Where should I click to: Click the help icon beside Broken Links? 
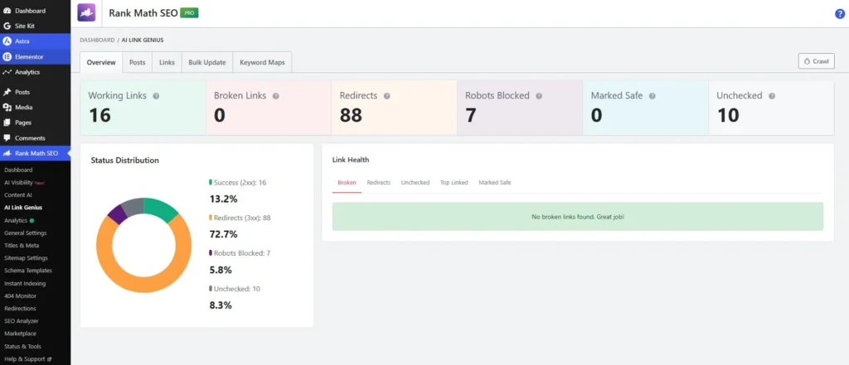tap(275, 96)
